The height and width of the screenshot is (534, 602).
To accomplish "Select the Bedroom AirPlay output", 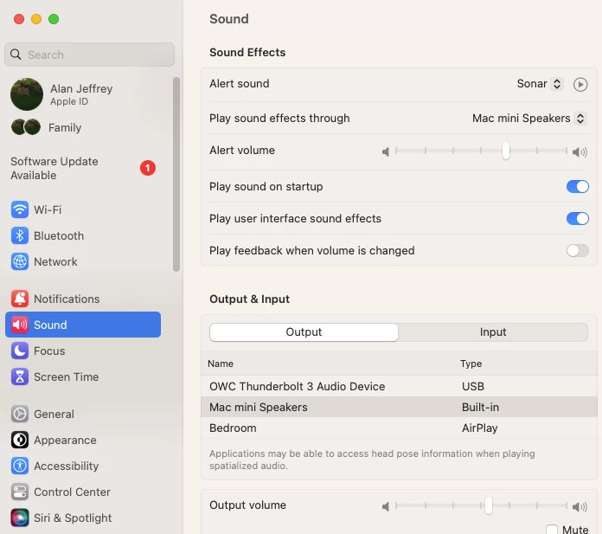I will point(399,428).
